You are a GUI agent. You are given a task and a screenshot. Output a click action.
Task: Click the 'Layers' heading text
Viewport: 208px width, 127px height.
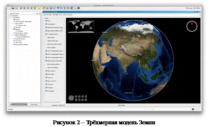point(46,18)
